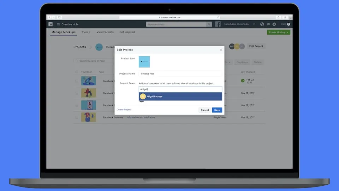Click the Cancel button in the dialog
This screenshot has width=339, height=191.
[205, 110]
